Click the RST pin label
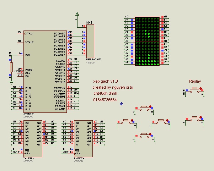This screenshot has height=171, width=214. (28, 55)
